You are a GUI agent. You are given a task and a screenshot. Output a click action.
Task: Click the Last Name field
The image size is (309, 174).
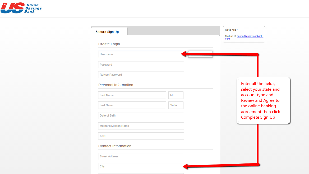(132, 105)
